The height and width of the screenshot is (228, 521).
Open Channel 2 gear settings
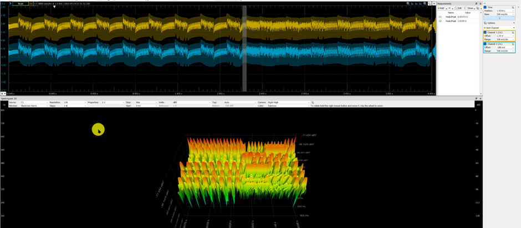[513, 44]
